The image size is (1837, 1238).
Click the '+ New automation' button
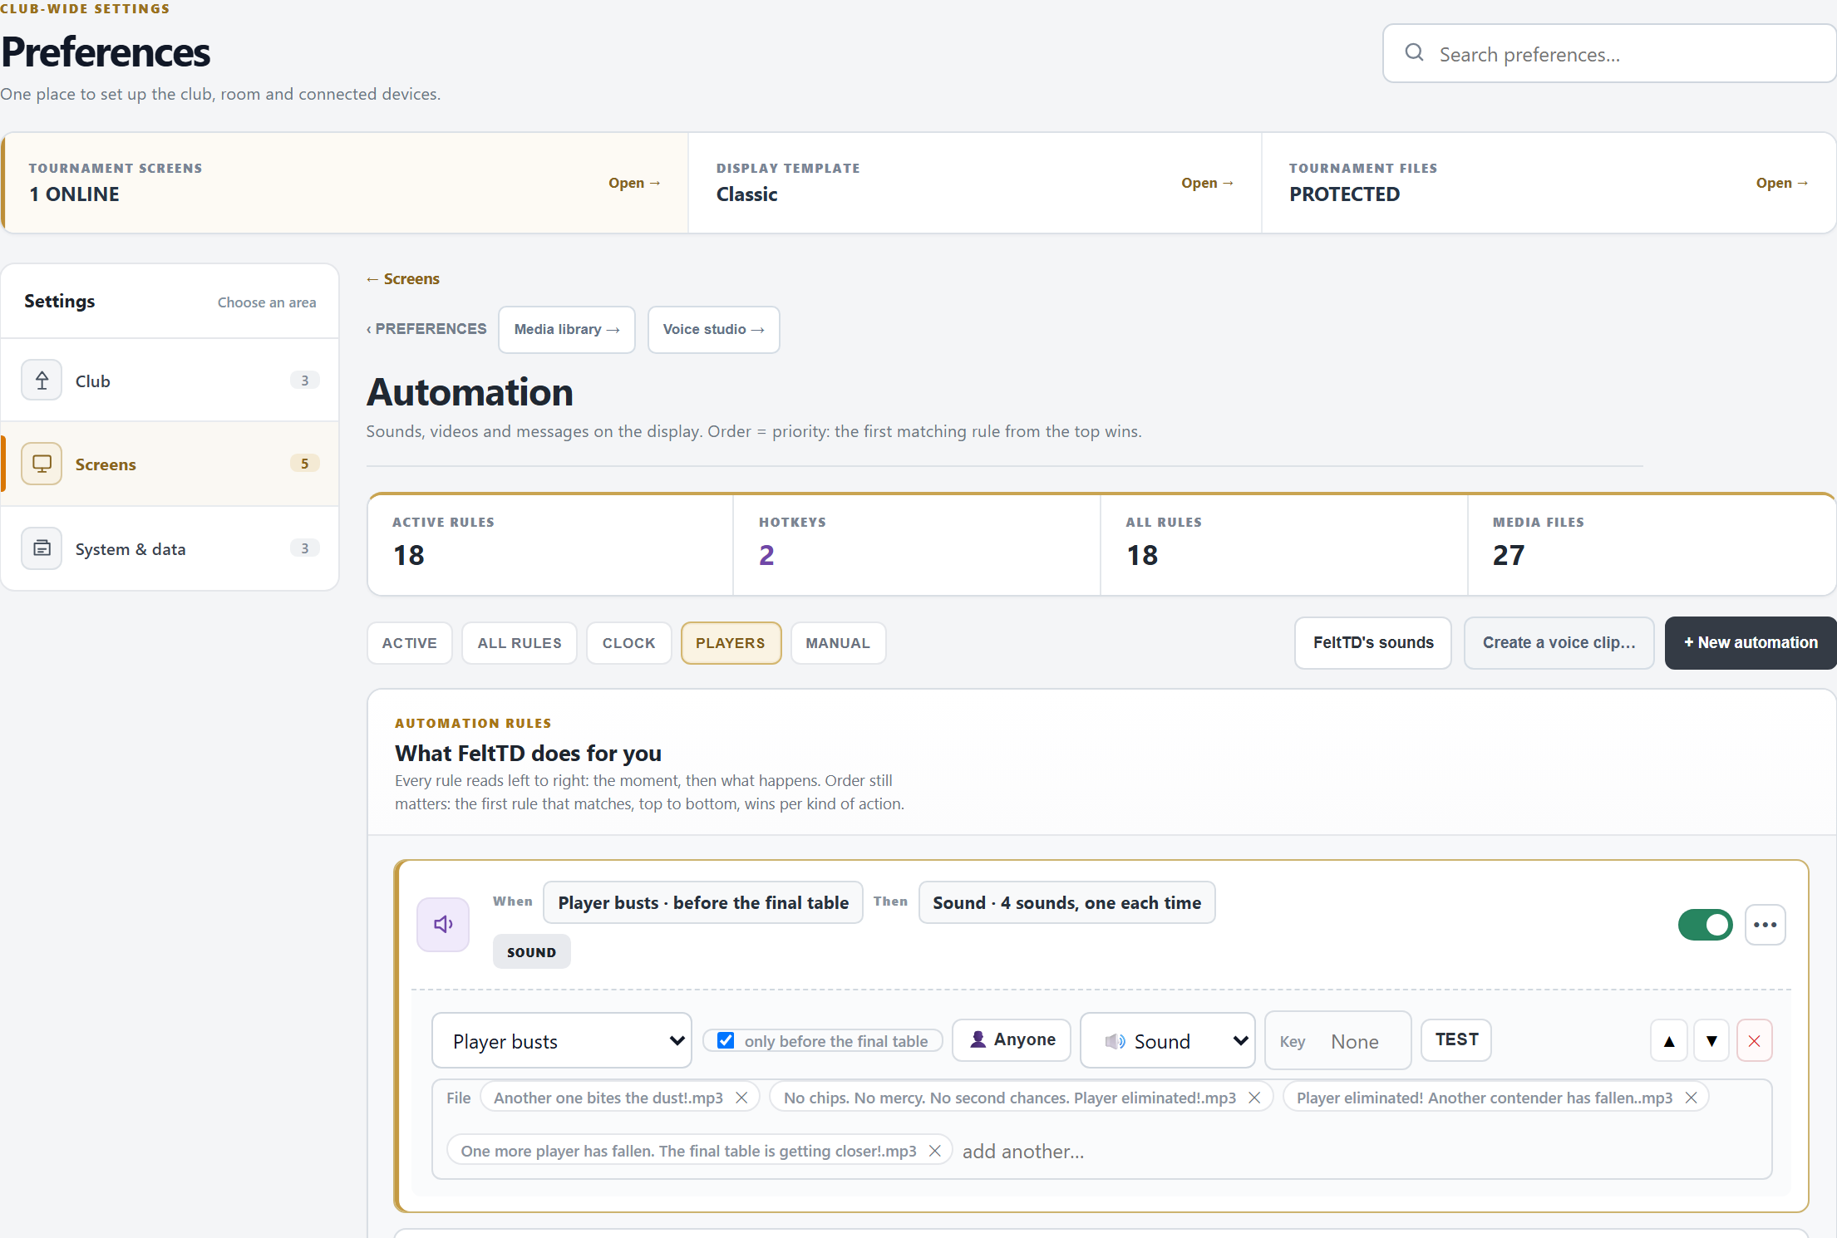[x=1751, y=642]
